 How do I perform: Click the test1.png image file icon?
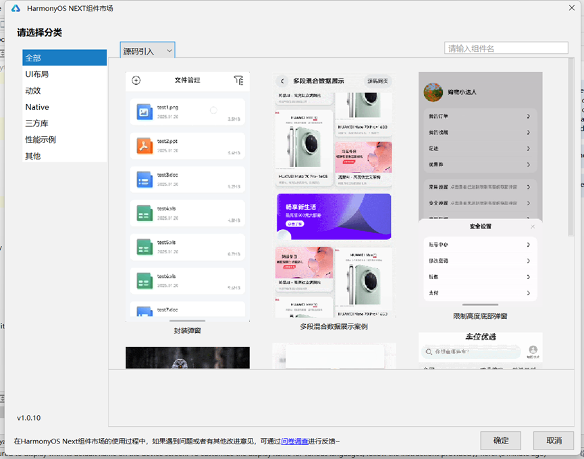coord(144,112)
